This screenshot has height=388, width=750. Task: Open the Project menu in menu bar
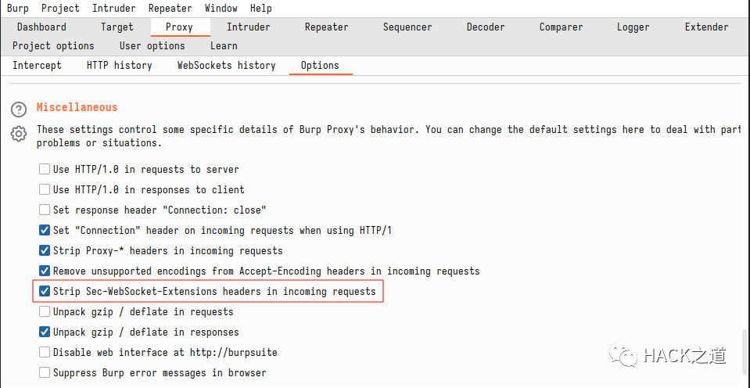pos(60,8)
